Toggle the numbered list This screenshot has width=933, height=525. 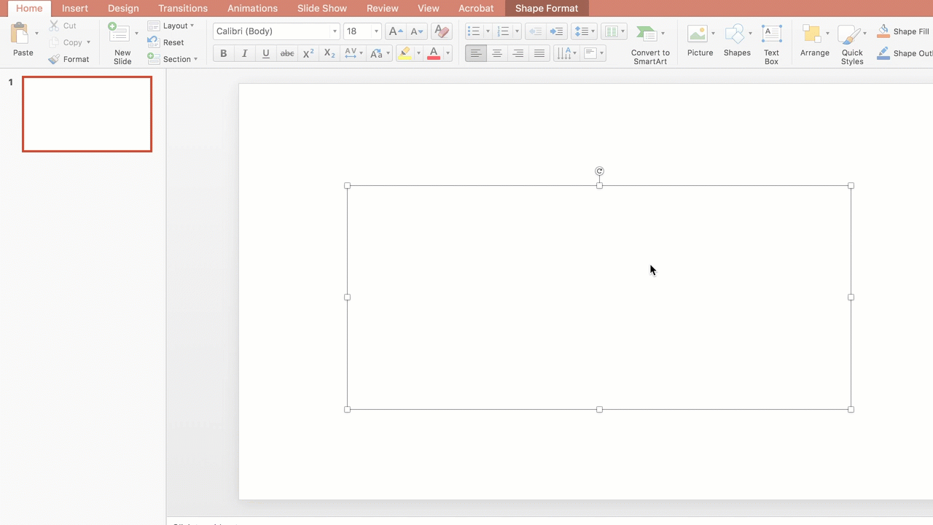pyautogui.click(x=503, y=31)
